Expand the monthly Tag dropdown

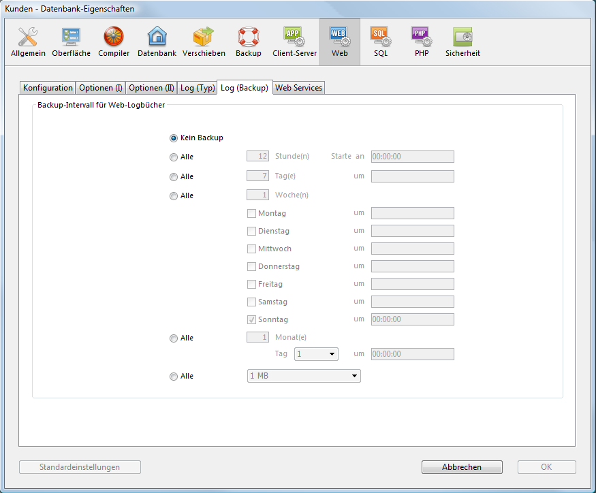pyautogui.click(x=316, y=354)
